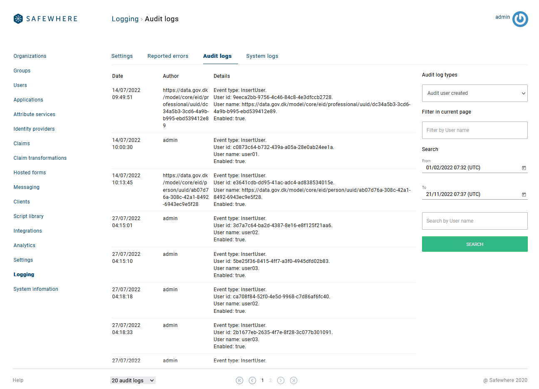Jump to last page of audit logs
The width and height of the screenshot is (539, 389).
[x=293, y=380]
